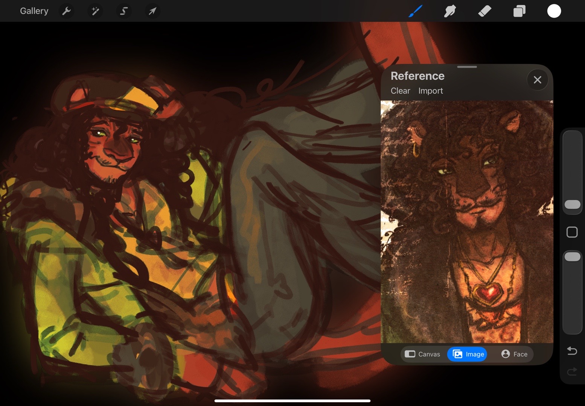Clear the reference image

tap(400, 91)
